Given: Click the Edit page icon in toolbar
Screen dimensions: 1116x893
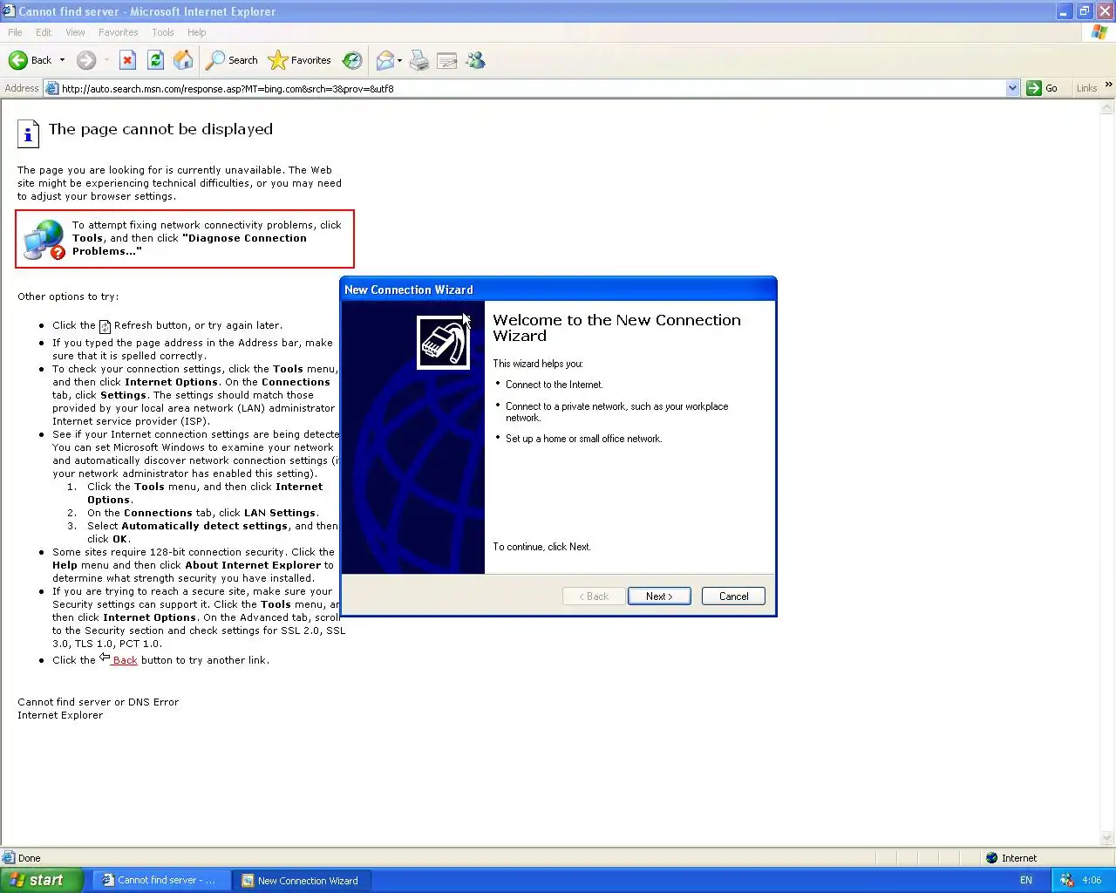Looking at the screenshot, I should click(x=447, y=60).
